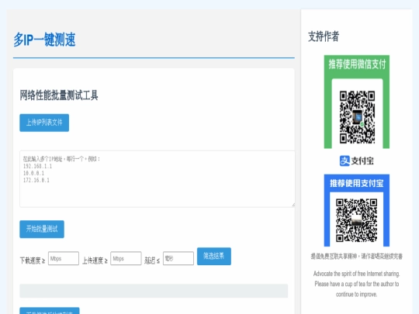419x314 pixels.
Task: Click the grey progress bar area
Action: (x=154, y=291)
